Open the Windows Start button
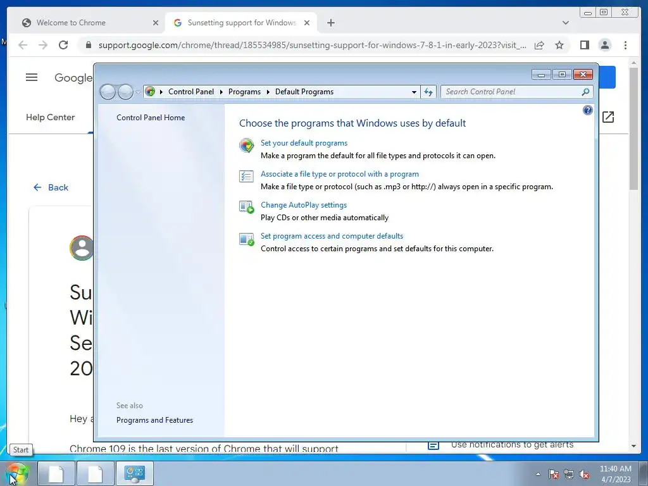Viewport: 648px width, 486px height. tap(16, 473)
